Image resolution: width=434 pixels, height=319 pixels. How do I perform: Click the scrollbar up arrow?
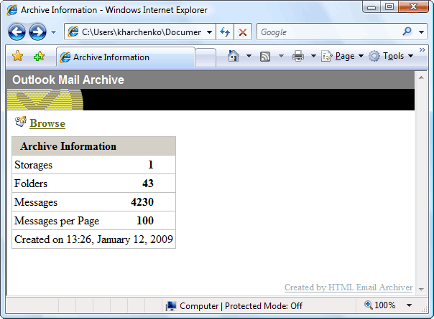[x=421, y=77]
